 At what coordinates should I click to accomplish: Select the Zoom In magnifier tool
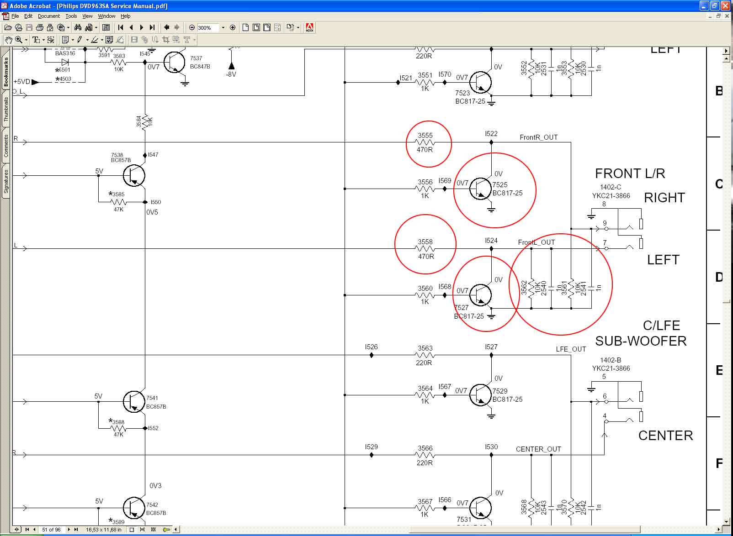pos(19,40)
